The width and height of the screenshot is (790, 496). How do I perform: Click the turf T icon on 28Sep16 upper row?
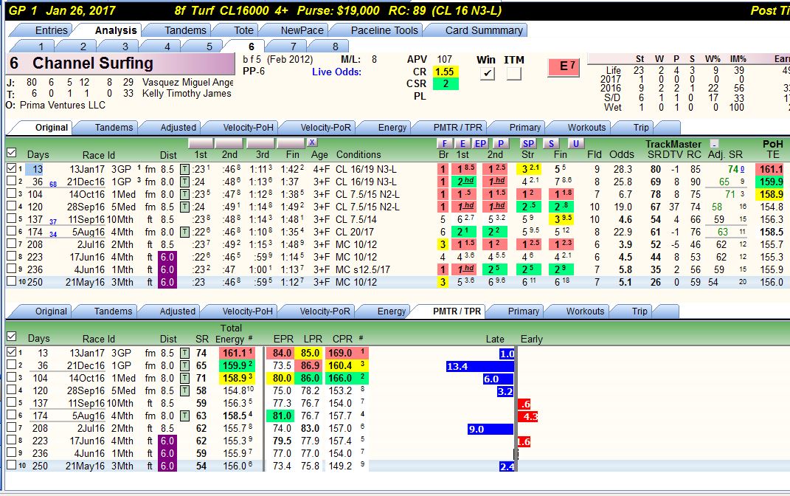pyautogui.click(x=185, y=207)
